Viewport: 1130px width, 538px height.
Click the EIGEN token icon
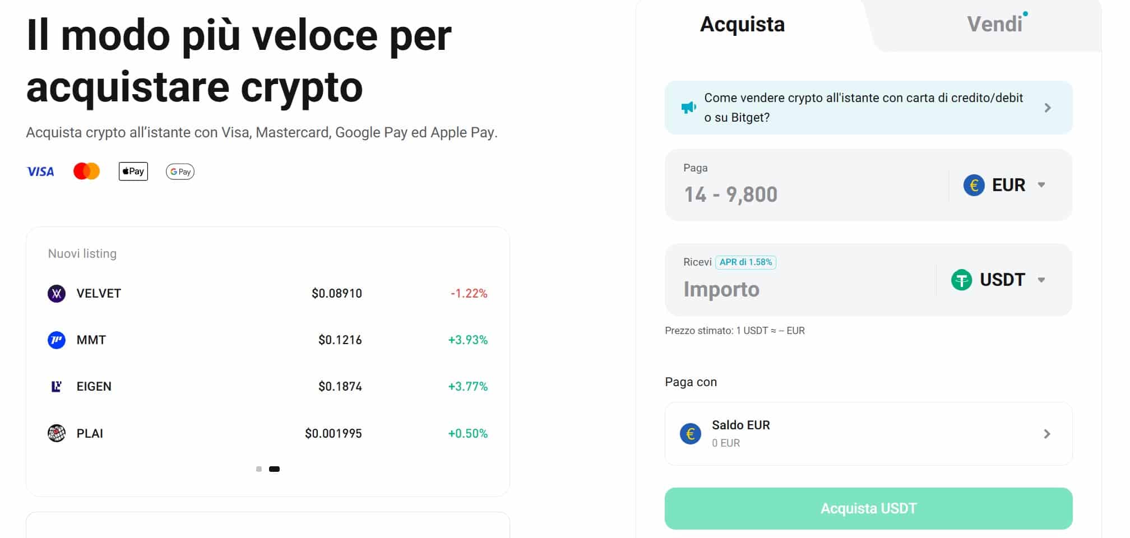tap(57, 386)
